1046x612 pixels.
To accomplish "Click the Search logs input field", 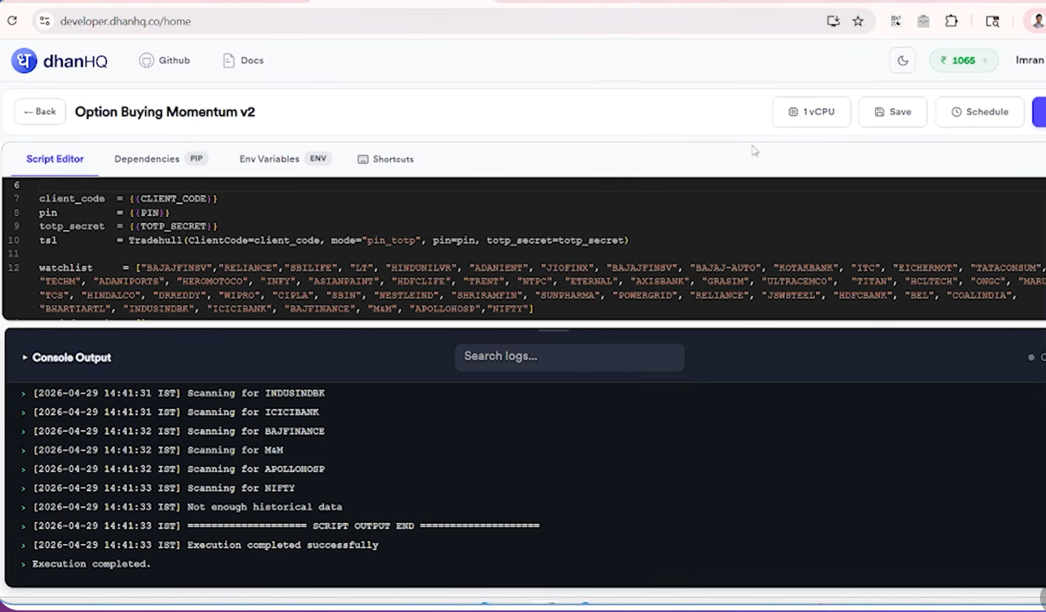I will point(569,356).
